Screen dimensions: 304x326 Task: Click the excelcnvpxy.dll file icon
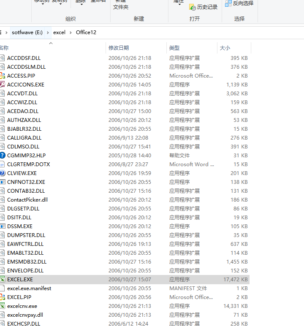click(x=2, y=315)
